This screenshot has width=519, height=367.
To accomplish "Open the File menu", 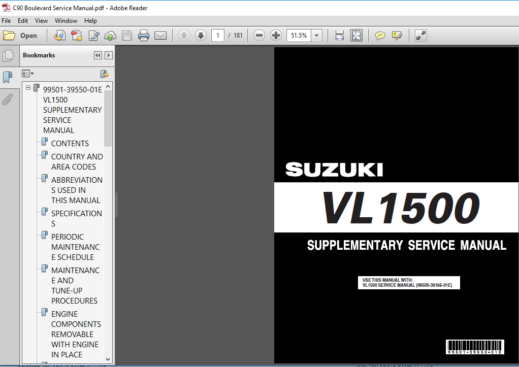I will coord(6,20).
